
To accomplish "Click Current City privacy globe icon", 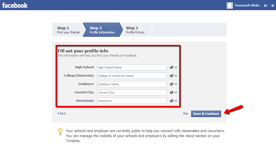I will (x=172, y=93).
